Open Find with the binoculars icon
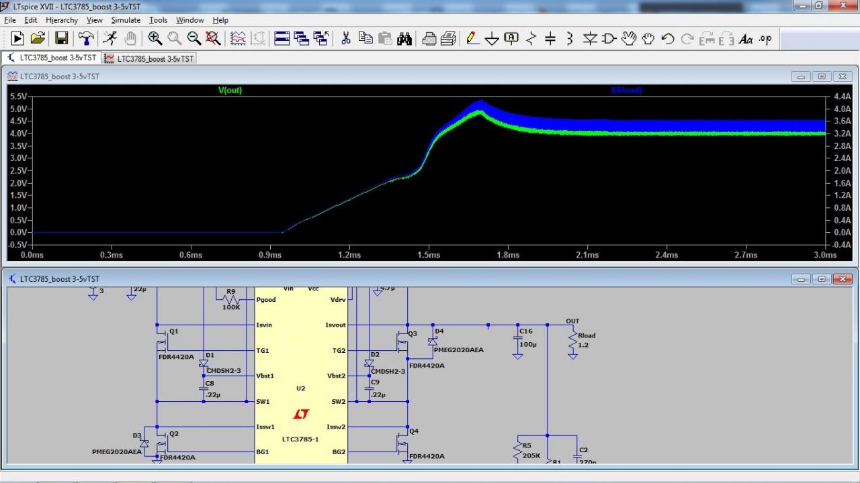Viewport: 860px width, 483px height. 404,38
